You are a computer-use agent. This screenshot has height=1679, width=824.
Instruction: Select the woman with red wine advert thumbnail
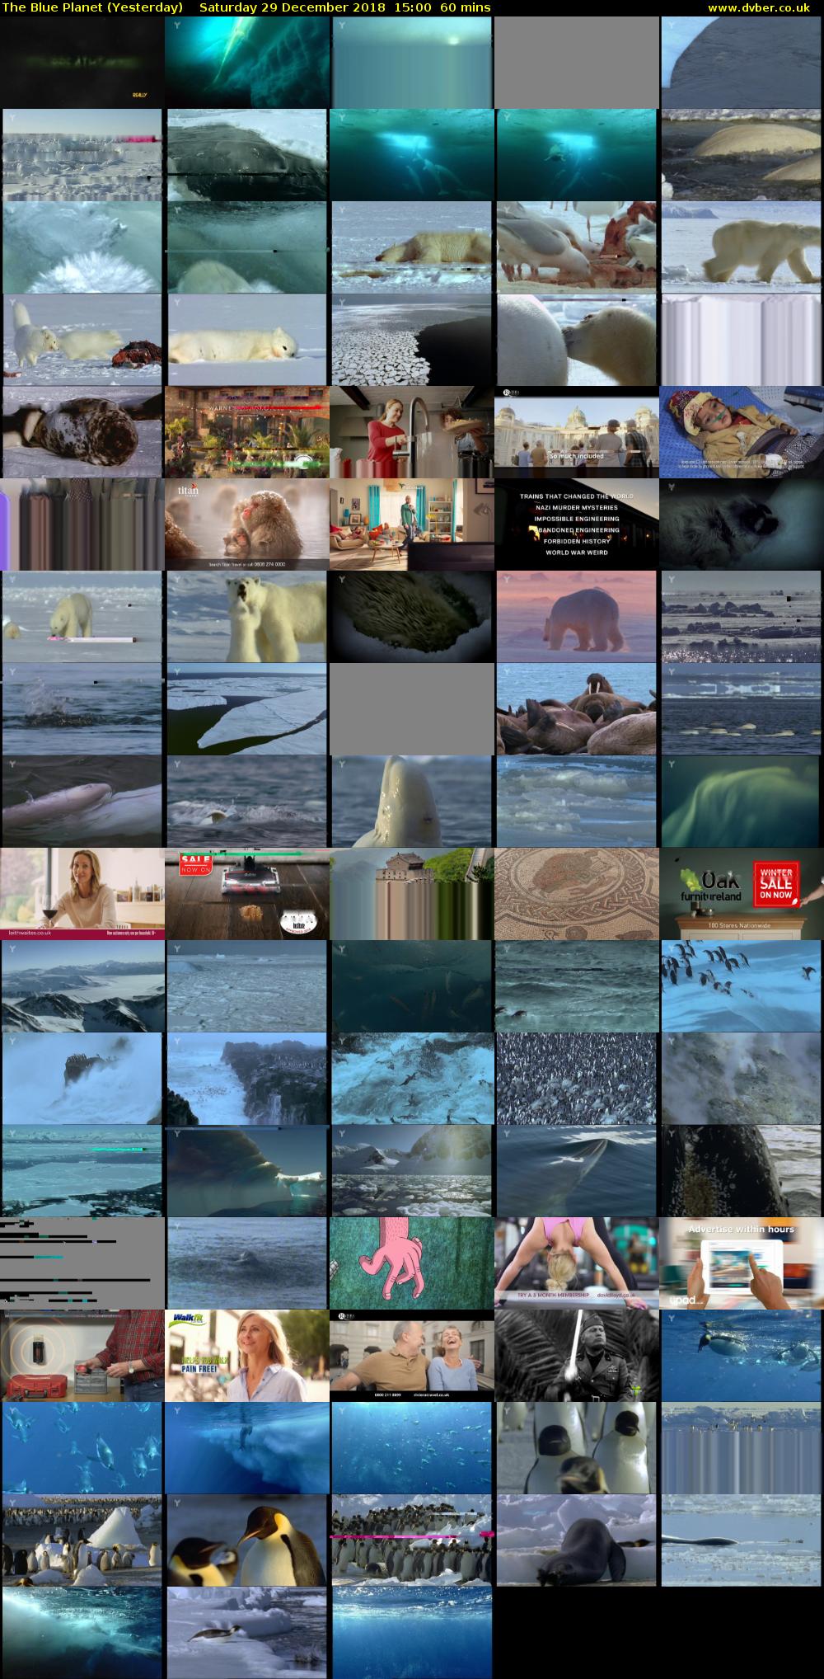pyautogui.click(x=82, y=895)
